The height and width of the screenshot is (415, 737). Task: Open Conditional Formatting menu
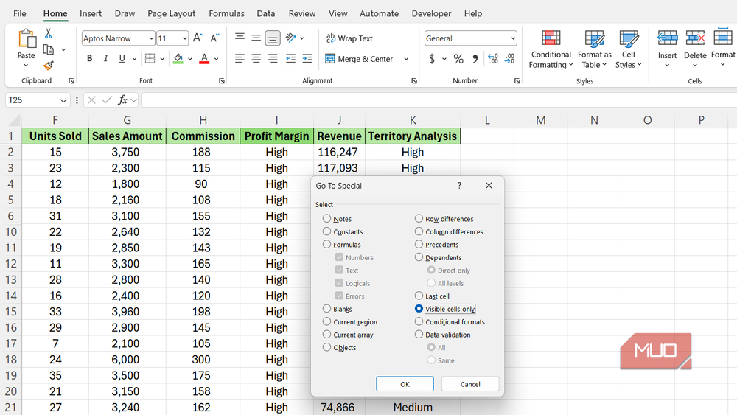tap(551, 49)
